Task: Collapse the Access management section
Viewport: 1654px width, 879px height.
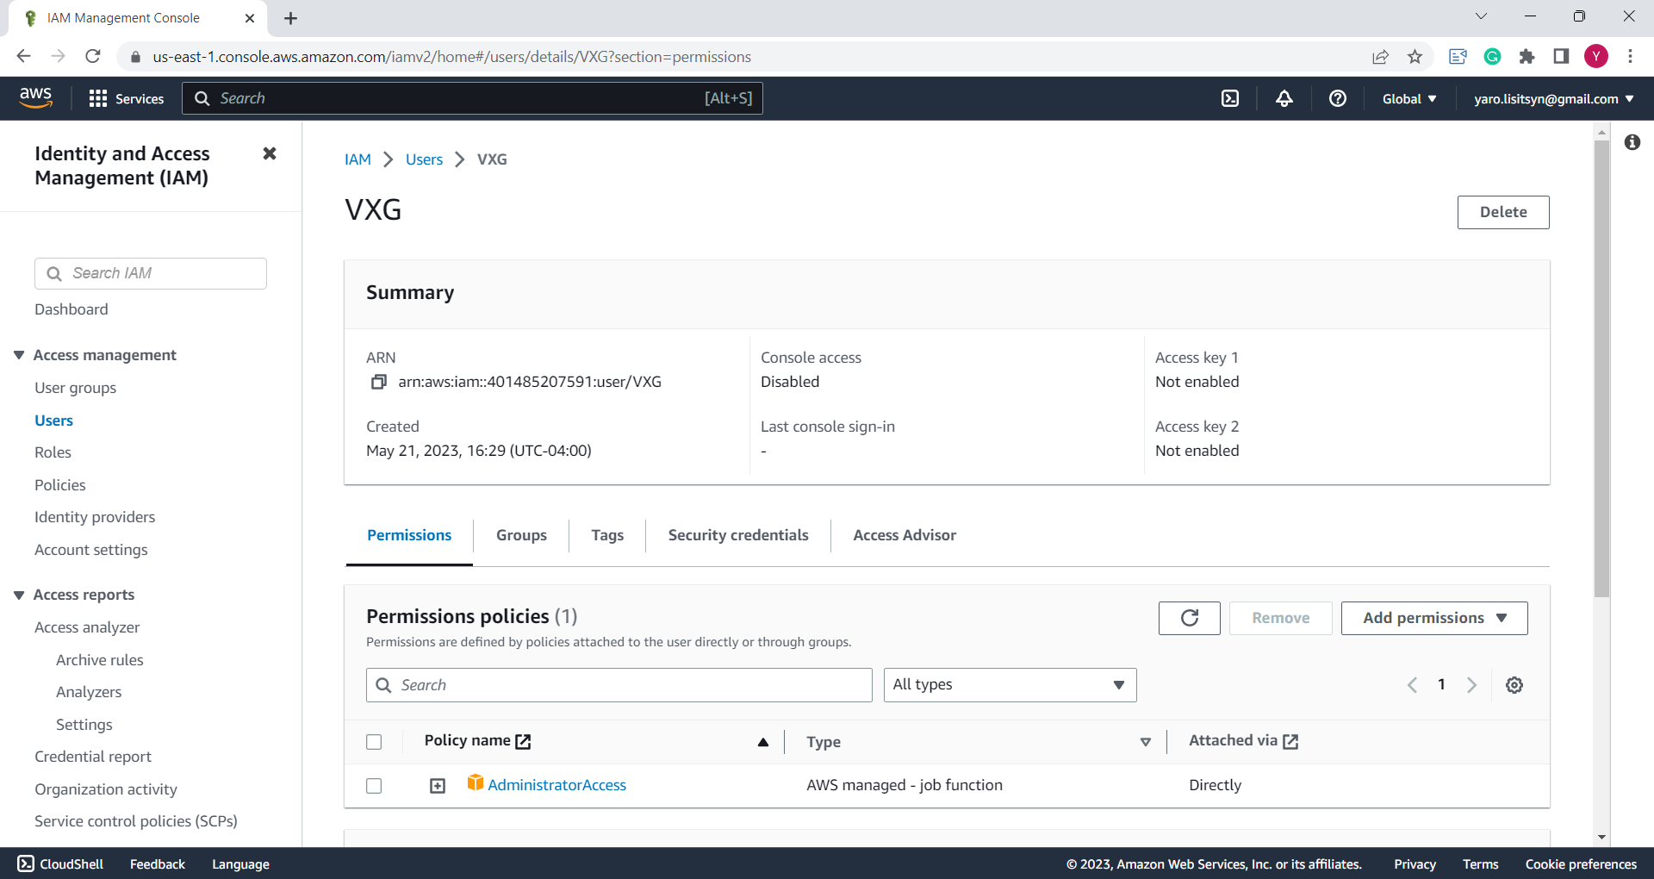Action: (19, 355)
